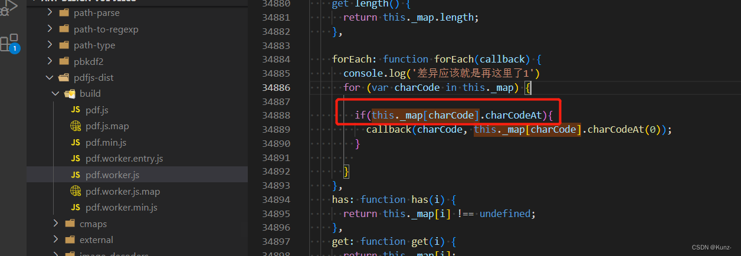
Task: Expand the external folder chevron
Action: [55, 239]
